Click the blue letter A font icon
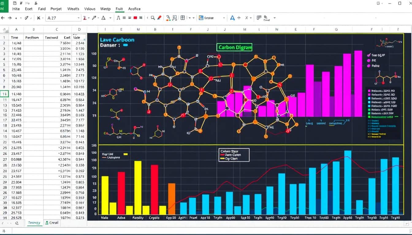The image size is (412, 235). 232,18
